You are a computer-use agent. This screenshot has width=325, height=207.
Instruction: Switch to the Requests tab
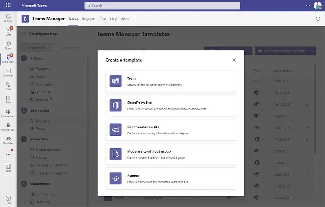pos(89,19)
